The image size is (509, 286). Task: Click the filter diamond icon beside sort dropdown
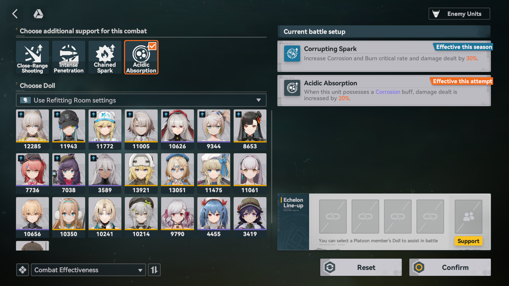23,270
